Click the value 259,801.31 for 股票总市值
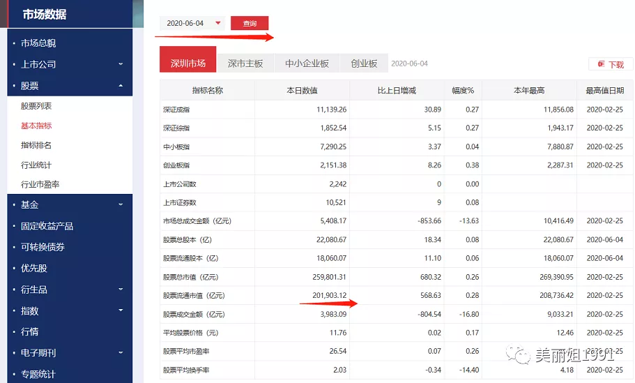635x383 pixels. pyautogui.click(x=329, y=277)
